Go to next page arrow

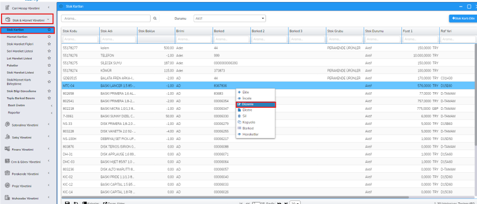click(278, 202)
